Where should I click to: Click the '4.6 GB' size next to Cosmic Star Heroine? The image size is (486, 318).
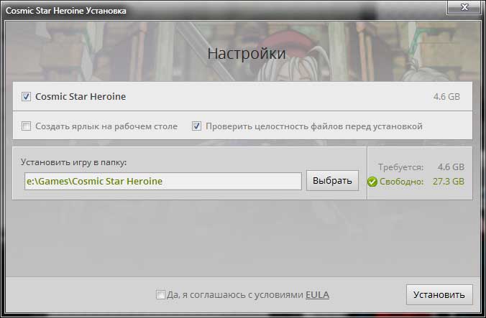[x=446, y=96]
